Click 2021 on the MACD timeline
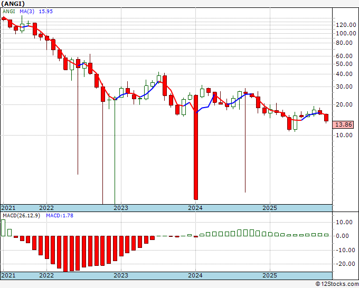 pyautogui.click(x=8, y=275)
